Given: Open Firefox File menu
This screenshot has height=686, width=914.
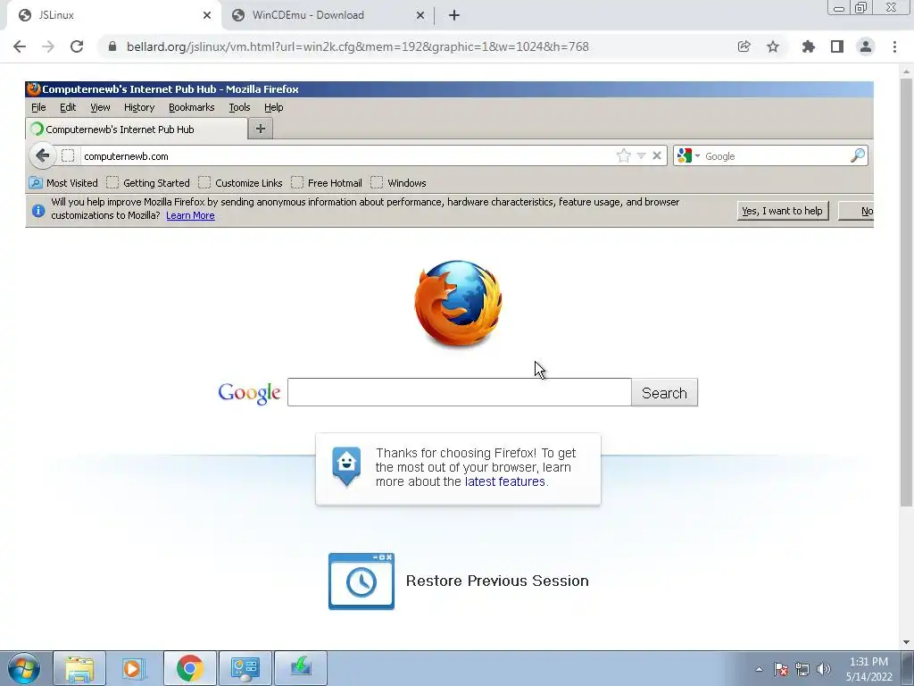Looking at the screenshot, I should (38, 107).
